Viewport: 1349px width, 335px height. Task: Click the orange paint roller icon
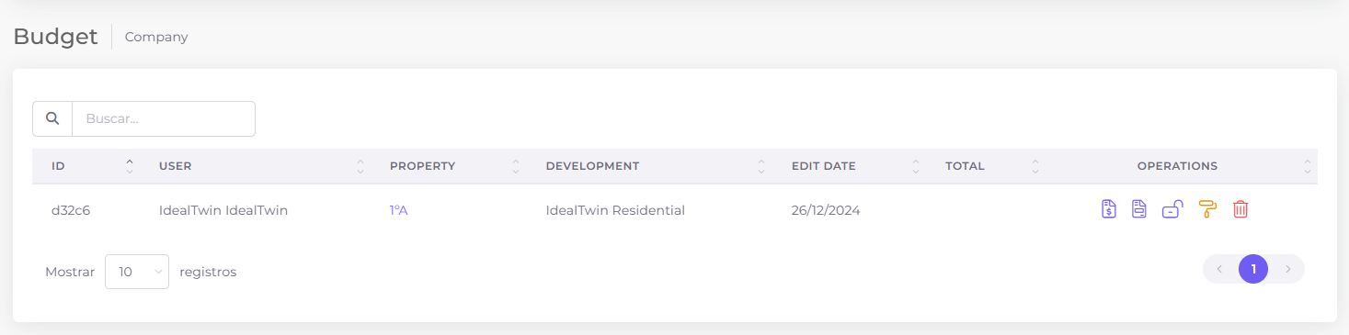1207,209
